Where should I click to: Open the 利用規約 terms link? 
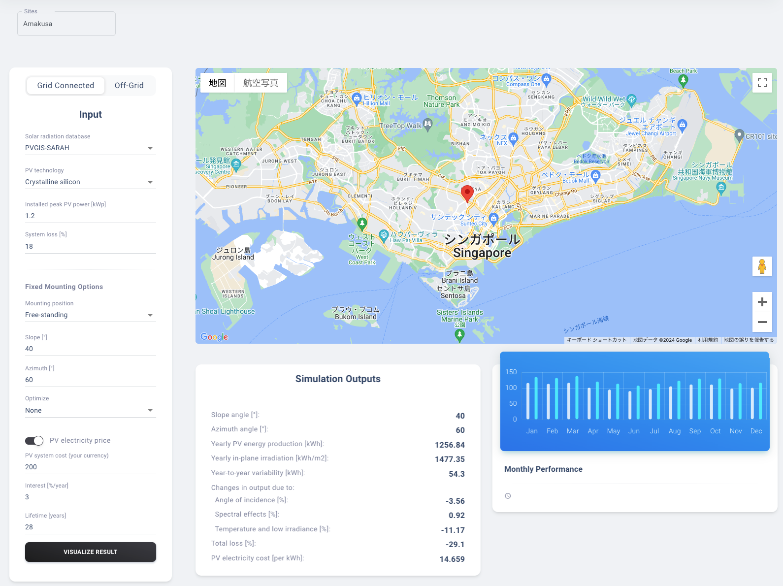708,340
